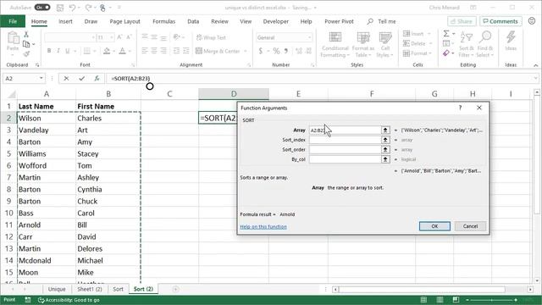The width and height of the screenshot is (542, 305).
Task: Click the Insert Function fx icon
Action: (97, 79)
